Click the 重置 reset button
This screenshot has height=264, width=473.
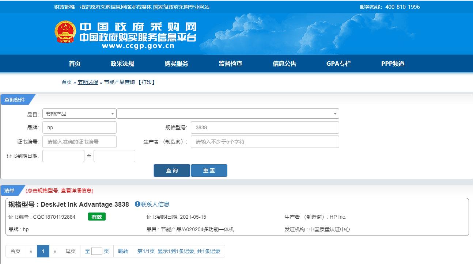click(209, 171)
